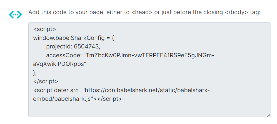Screen dimensions: 277x124
Task: Click the accessCode label in the code
Action: tap(63, 55)
